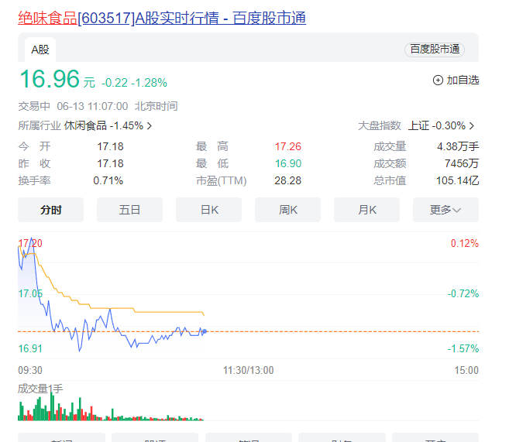Open 所属行业 休闲食品 -1.45% link

pos(84,125)
